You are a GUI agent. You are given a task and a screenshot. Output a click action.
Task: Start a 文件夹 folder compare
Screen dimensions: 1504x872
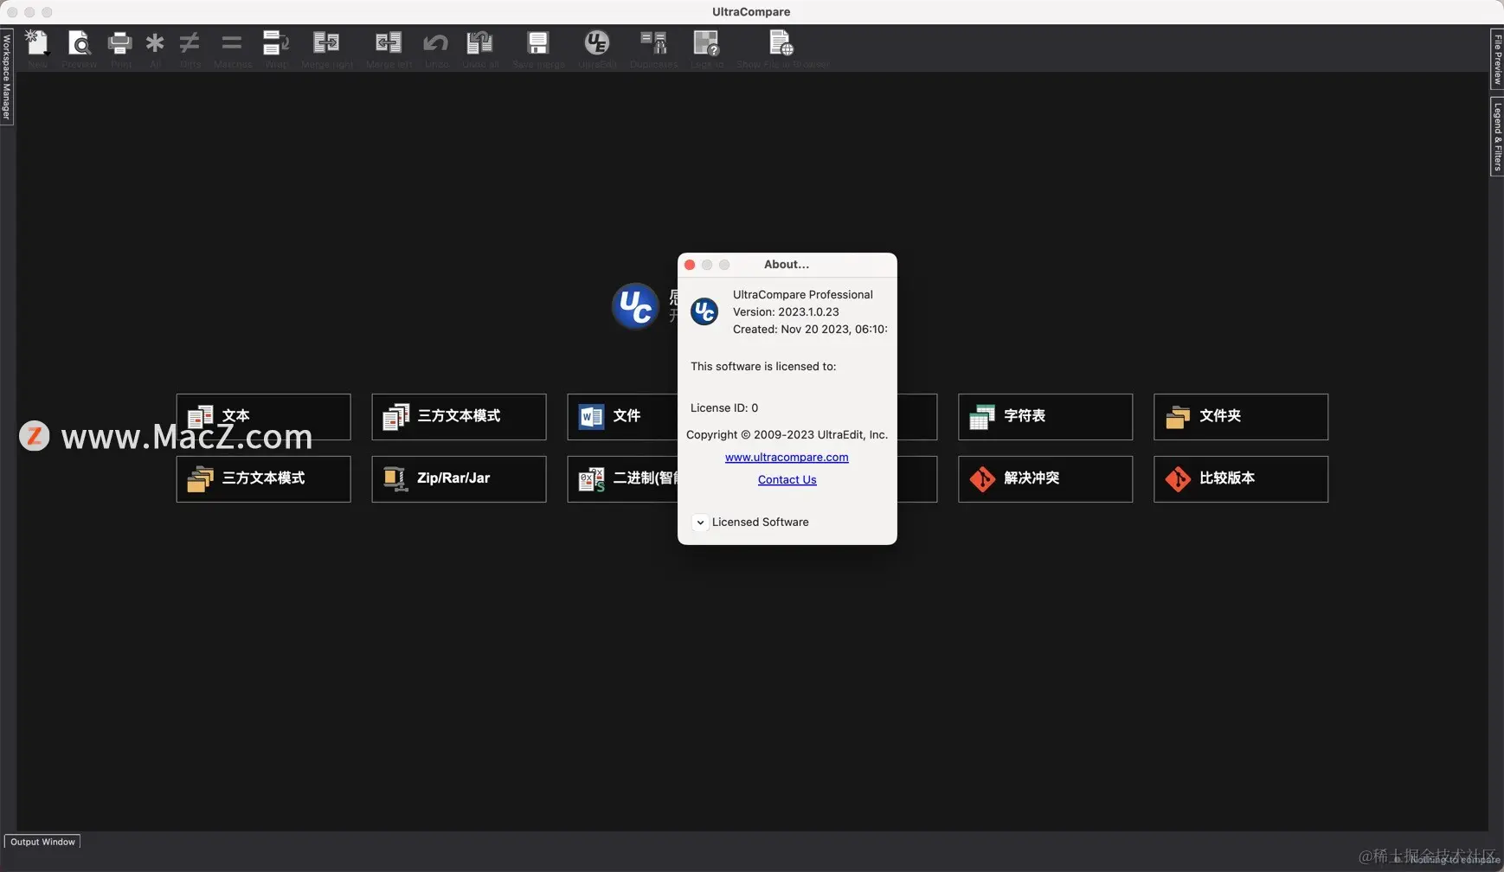pos(1241,417)
